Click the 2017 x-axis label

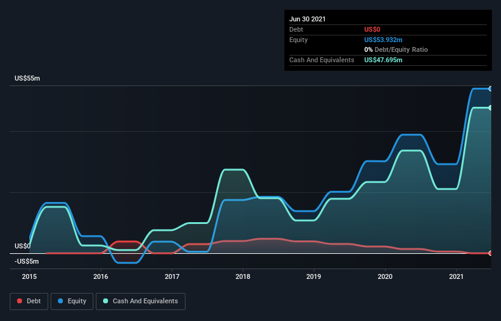point(172,276)
